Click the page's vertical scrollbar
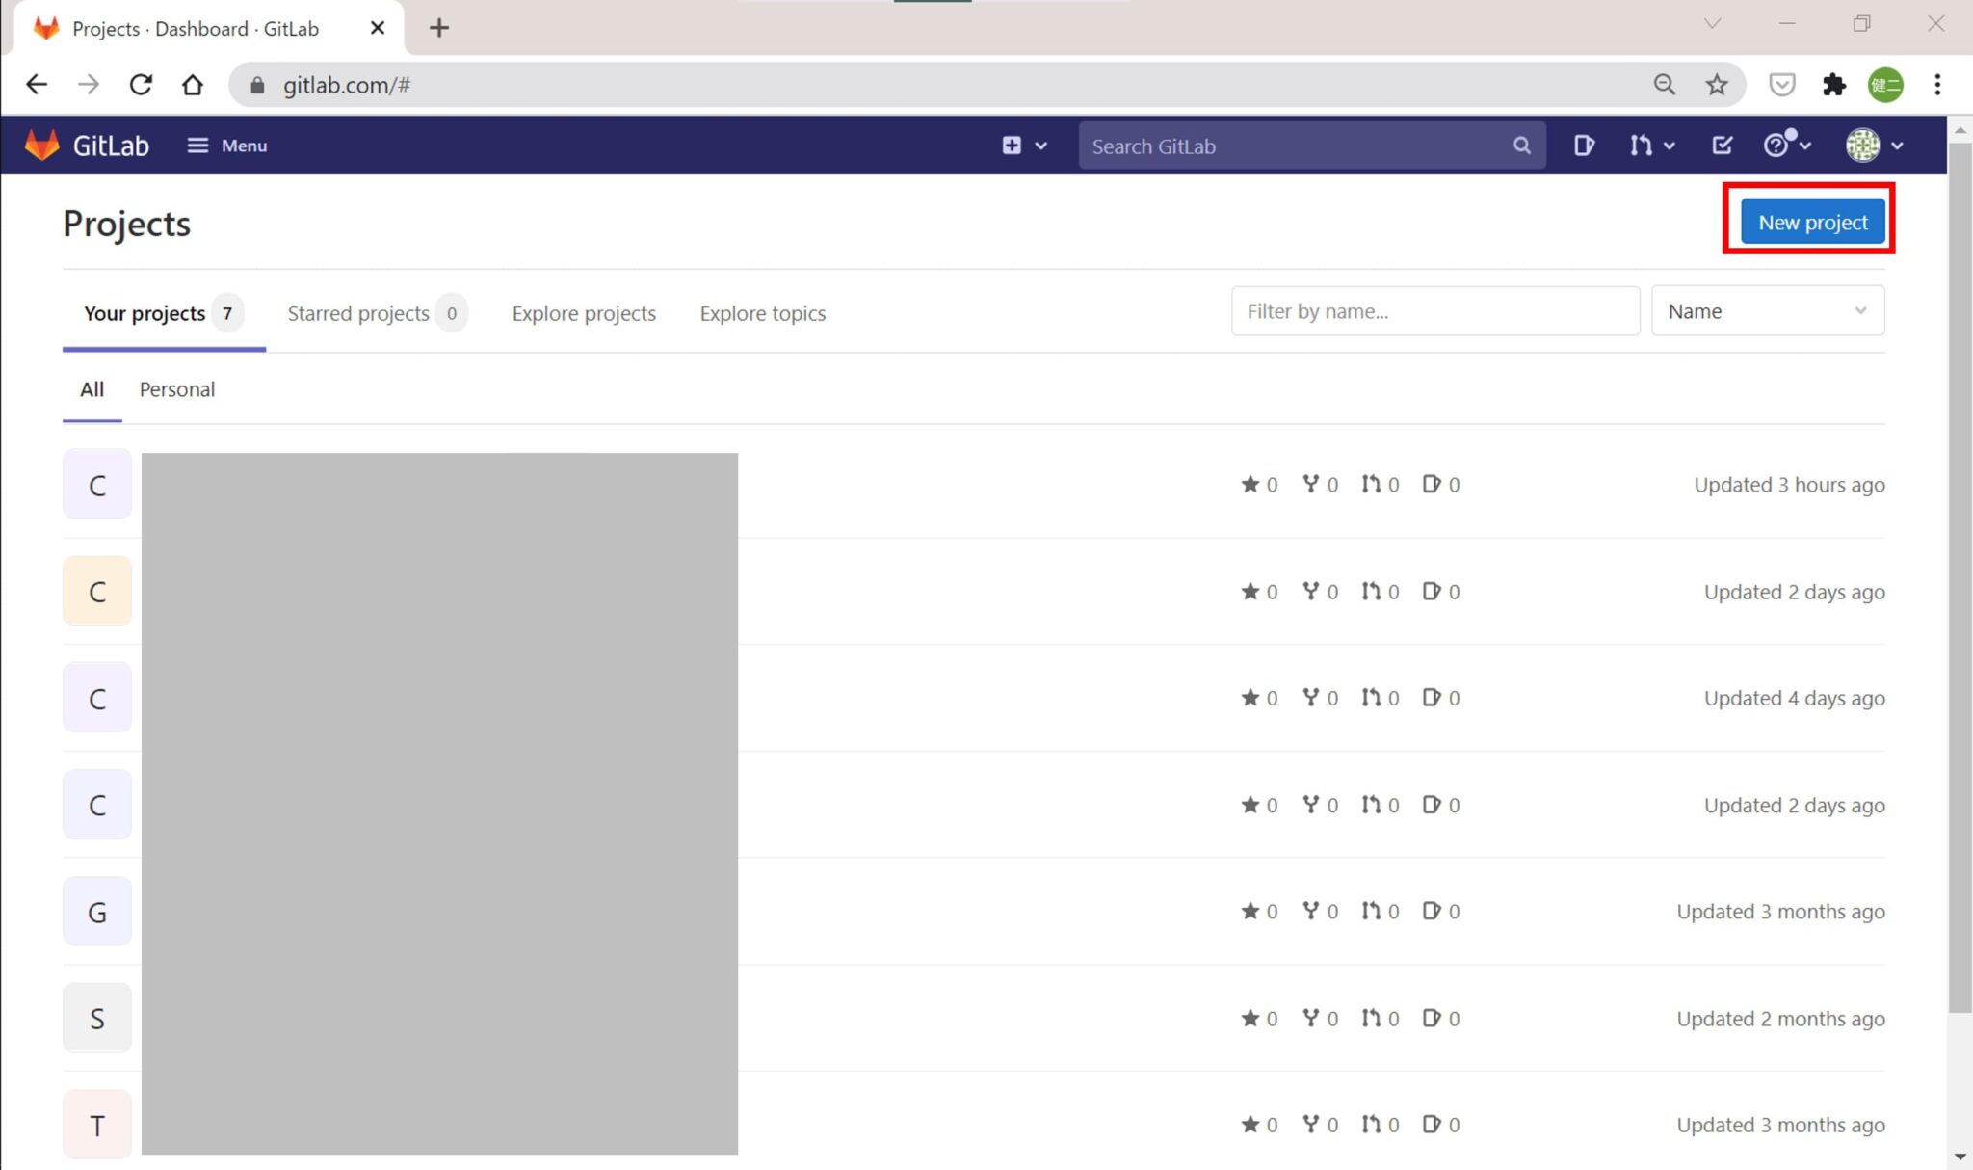Screen dimensions: 1973x1170 [x=1960, y=578]
